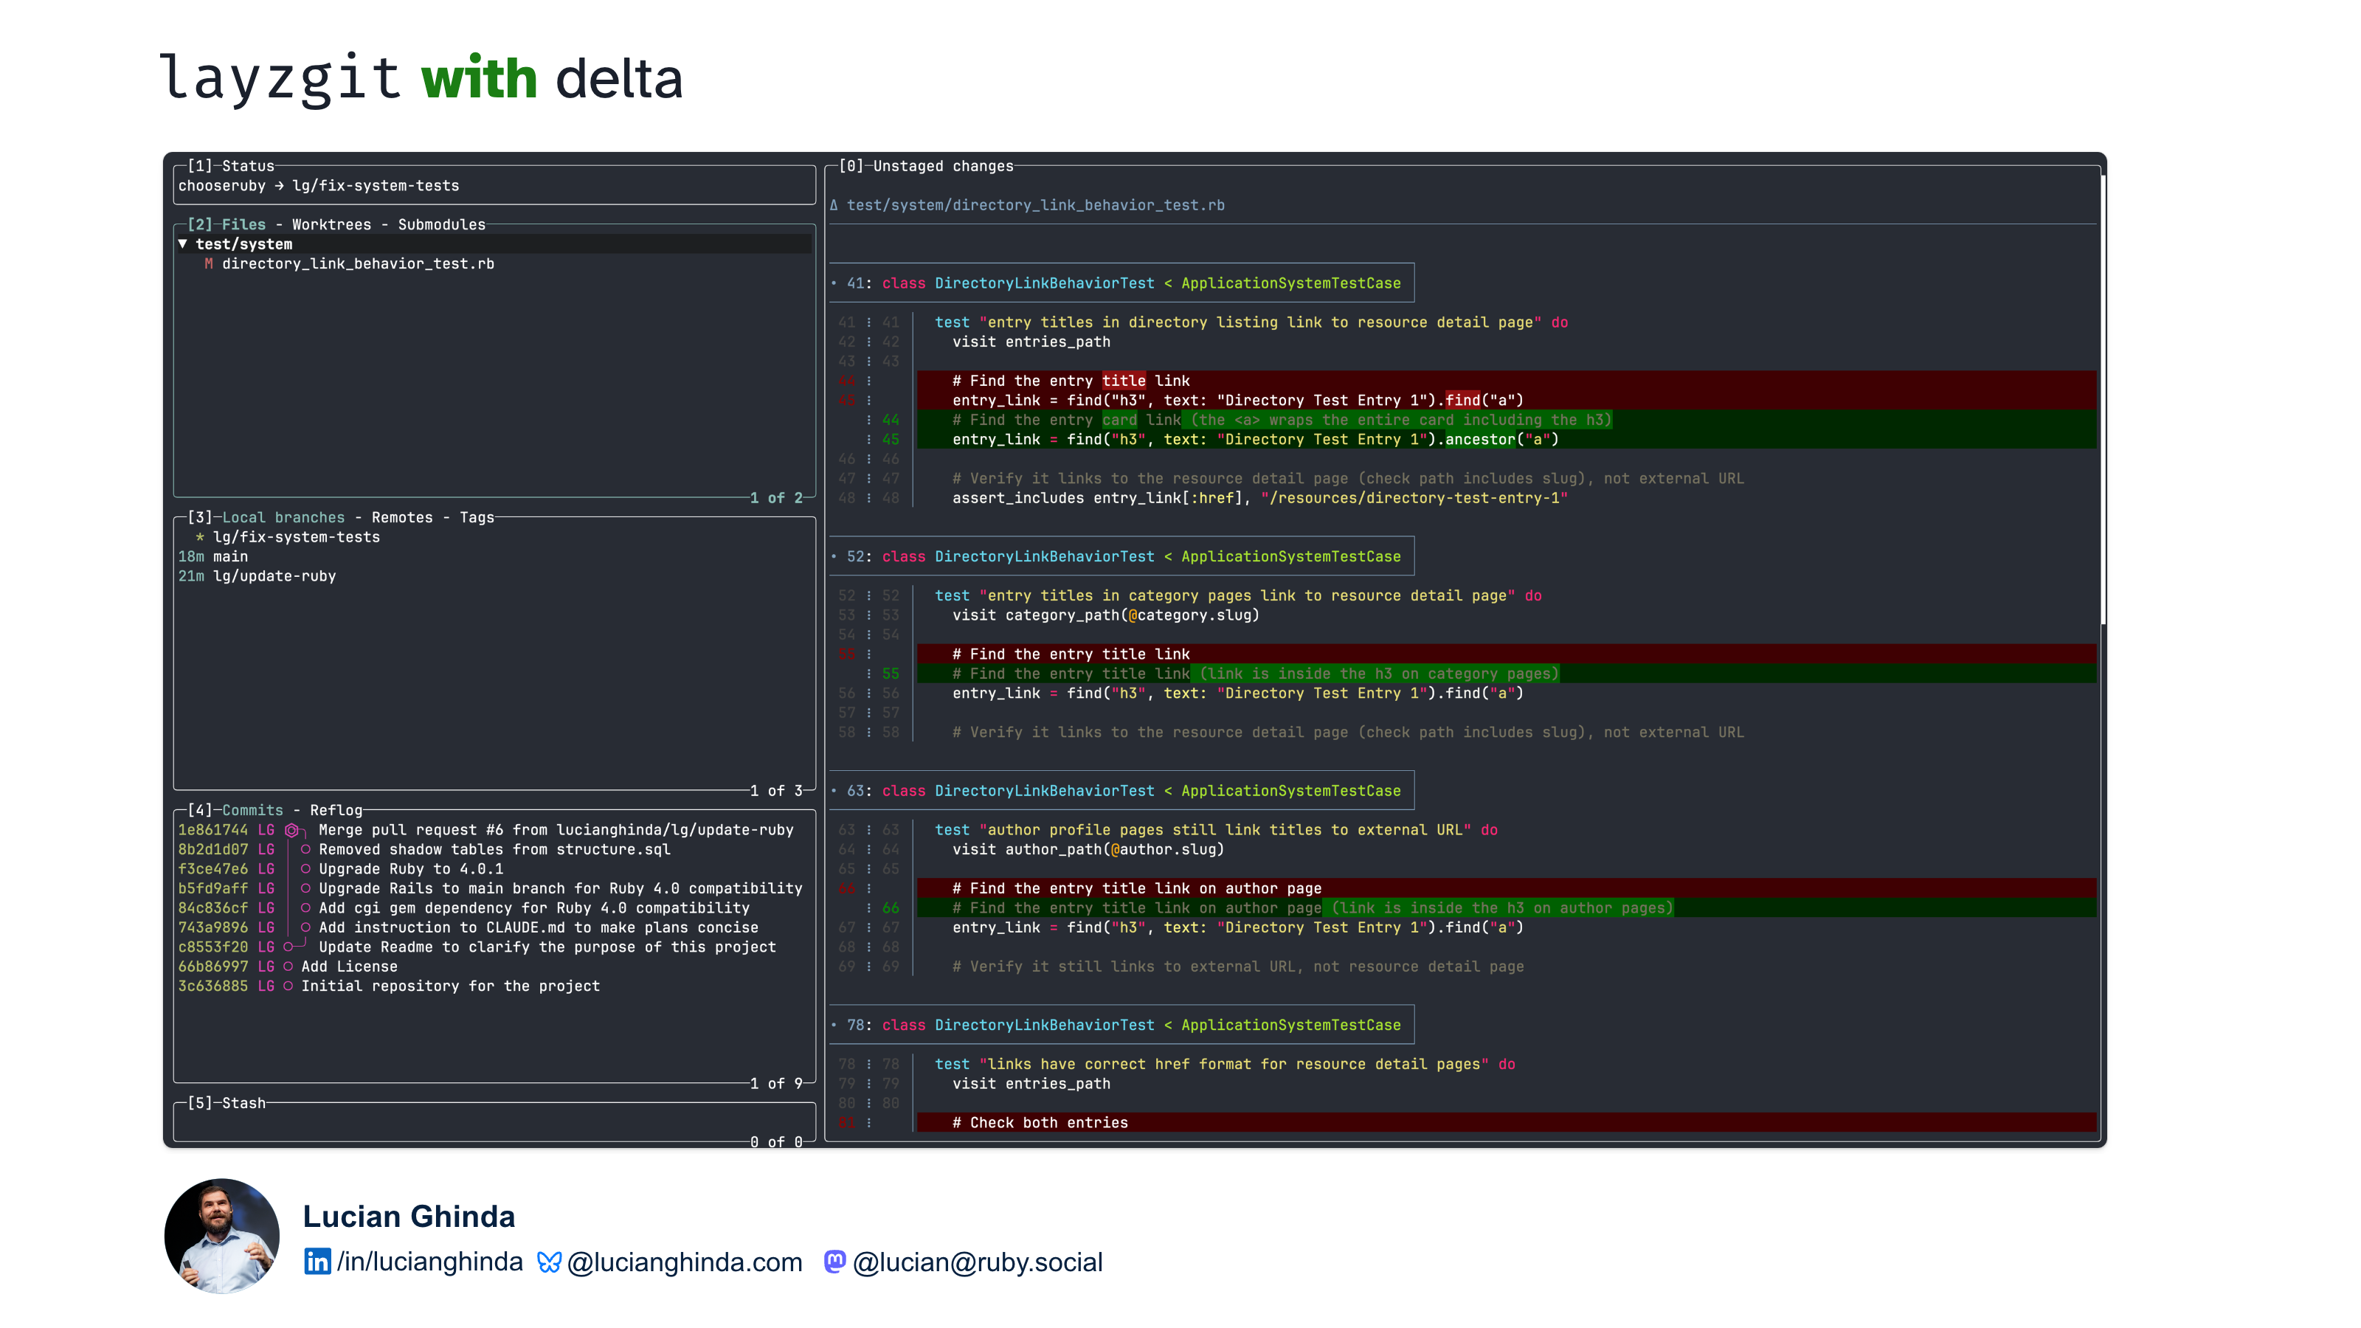Click the Bluesky butterfly icon
Image resolution: width=2361 pixels, height=1328 pixels.
[x=549, y=1263]
